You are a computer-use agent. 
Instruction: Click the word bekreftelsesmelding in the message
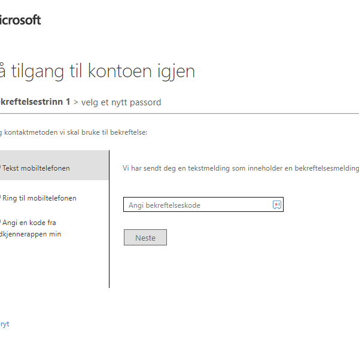327,168
